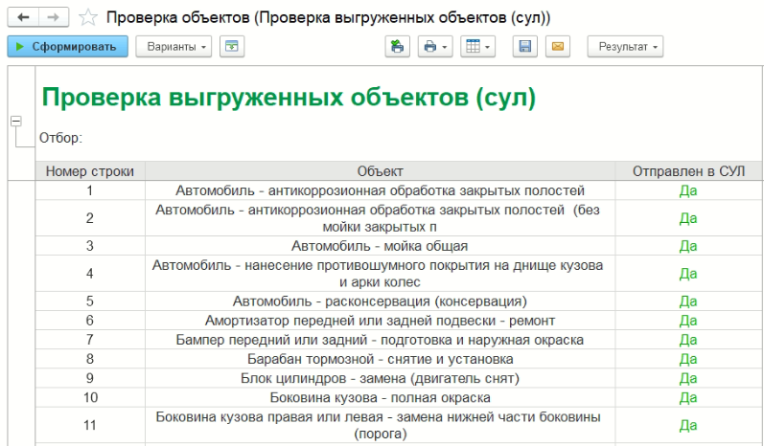Click Да value in row 10
The height and width of the screenshot is (446, 764).
(687, 397)
